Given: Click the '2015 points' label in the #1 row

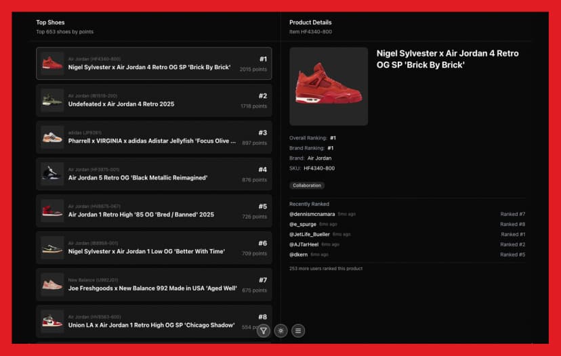Looking at the screenshot, I should coord(253,69).
